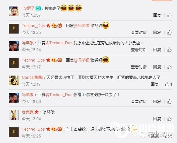
Task: Click the crown badge on Techno_Dos 13:17 comment
Action: coord(54,60)
